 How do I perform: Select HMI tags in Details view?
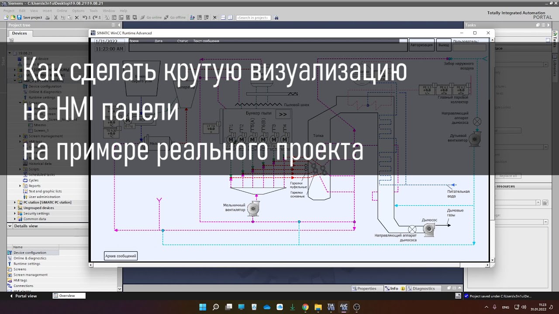(20, 280)
